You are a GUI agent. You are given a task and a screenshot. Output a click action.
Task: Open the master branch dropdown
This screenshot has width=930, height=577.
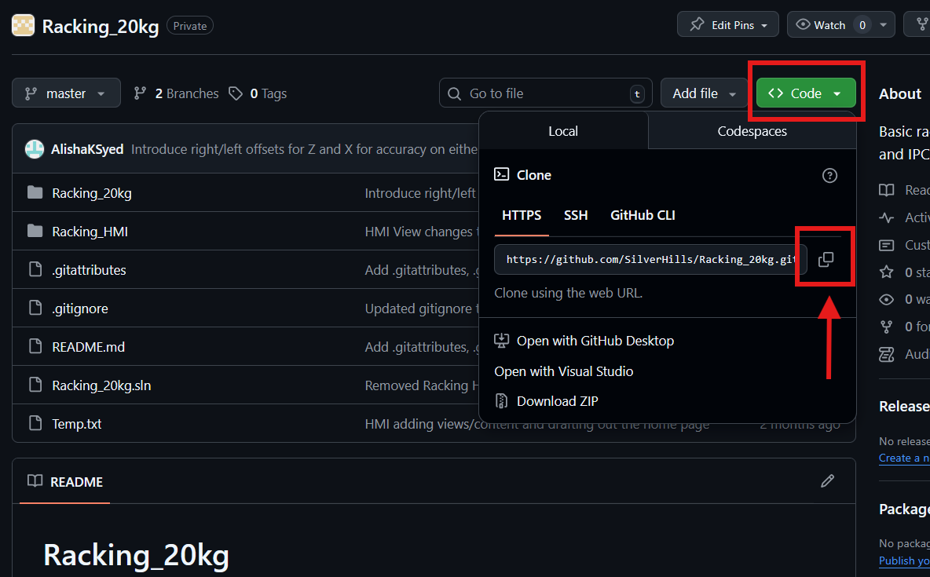pyautogui.click(x=67, y=93)
